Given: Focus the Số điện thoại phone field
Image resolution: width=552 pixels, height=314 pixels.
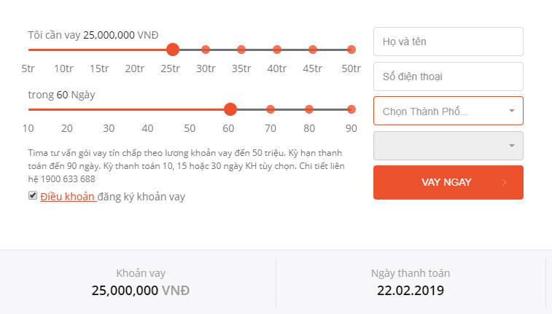Looking at the screenshot, I should coord(448,76).
